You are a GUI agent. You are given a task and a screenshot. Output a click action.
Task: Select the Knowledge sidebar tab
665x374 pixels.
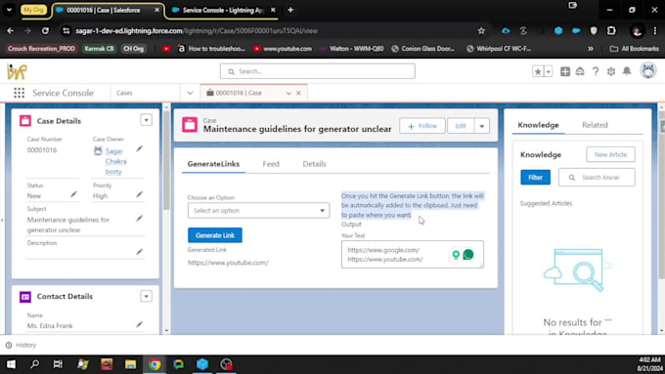click(x=538, y=125)
